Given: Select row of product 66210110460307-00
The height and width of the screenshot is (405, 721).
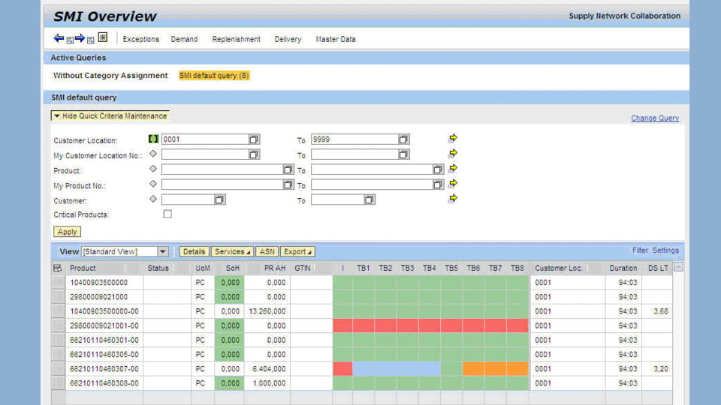Looking at the screenshot, I should click(59, 369).
